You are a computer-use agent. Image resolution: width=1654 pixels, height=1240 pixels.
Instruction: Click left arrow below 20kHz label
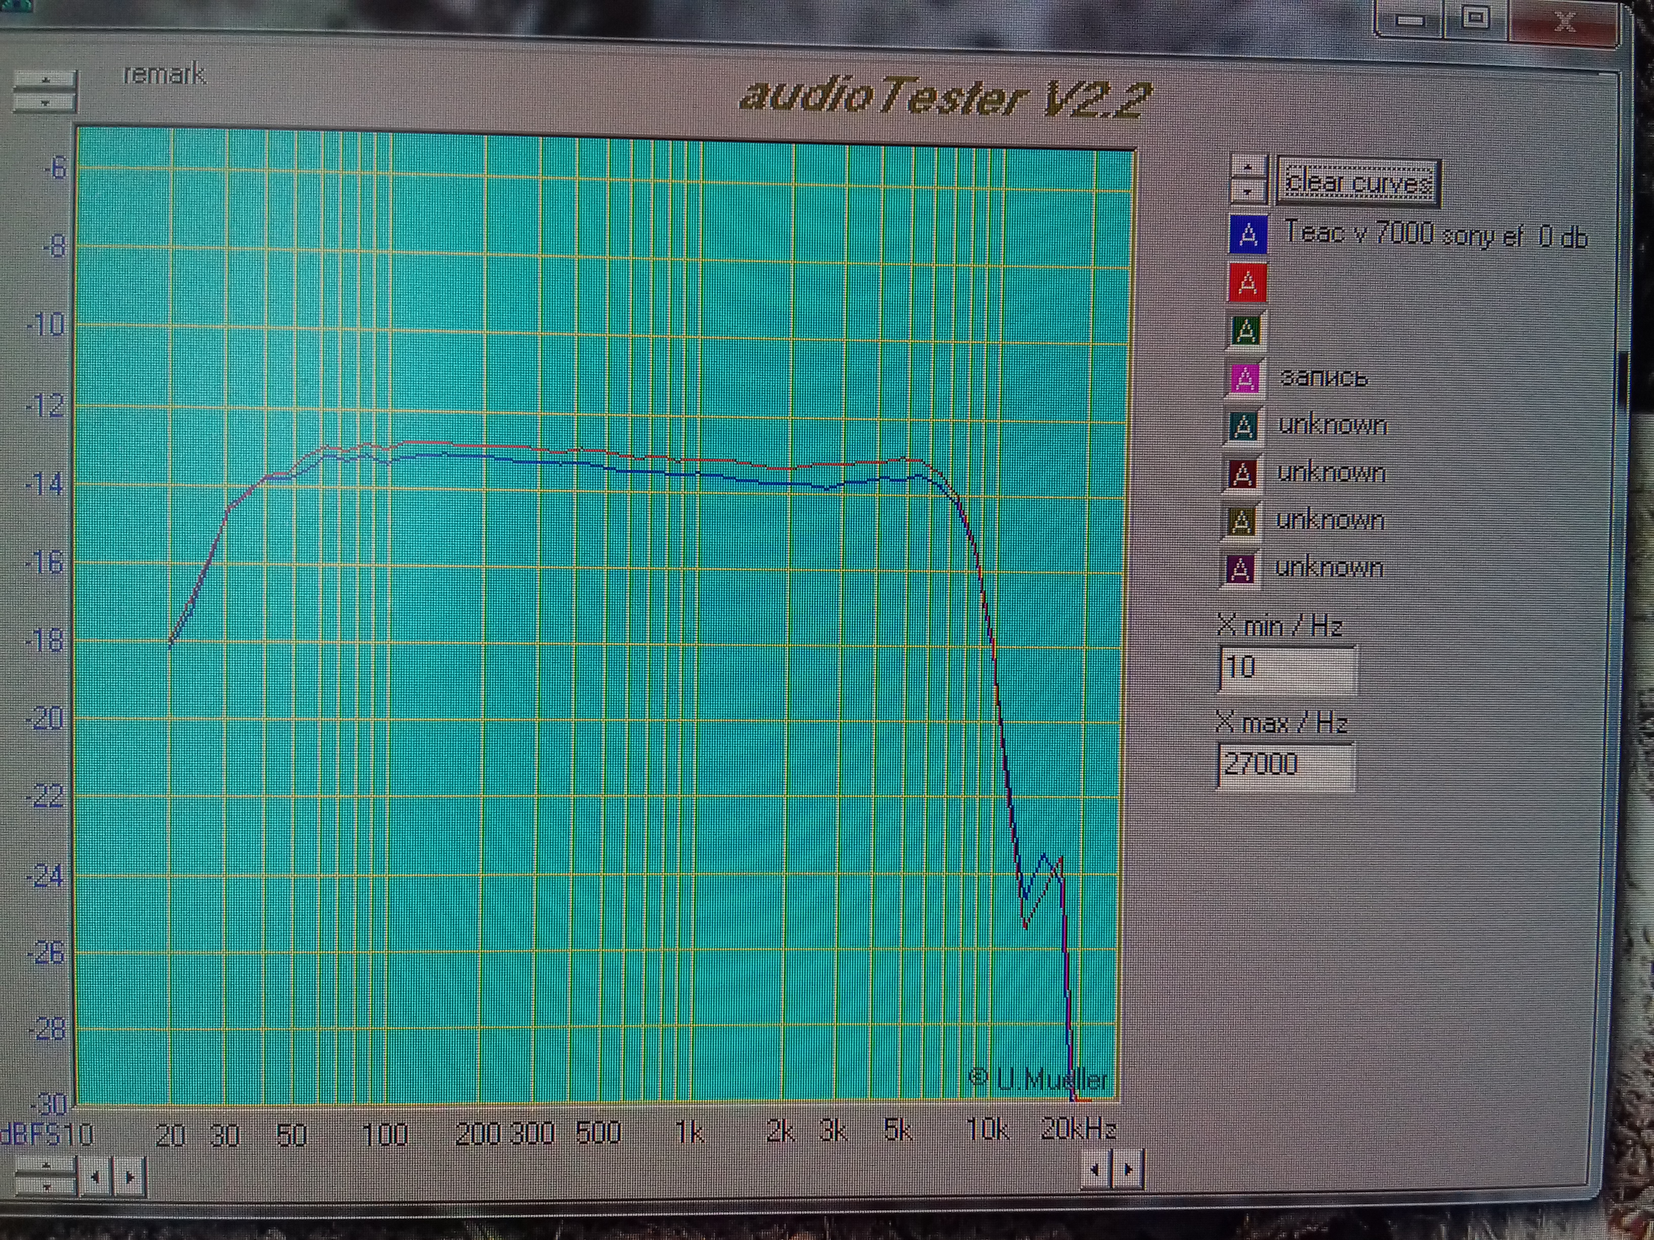click(1096, 1170)
